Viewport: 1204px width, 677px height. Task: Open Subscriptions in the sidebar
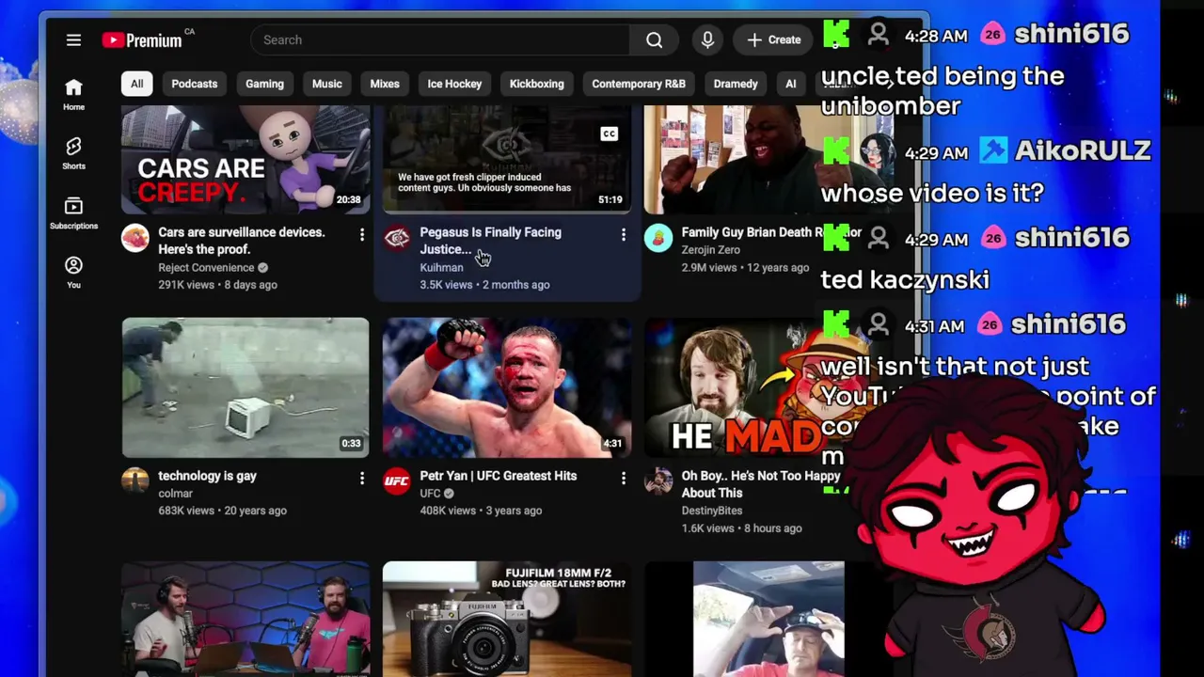pos(73,213)
